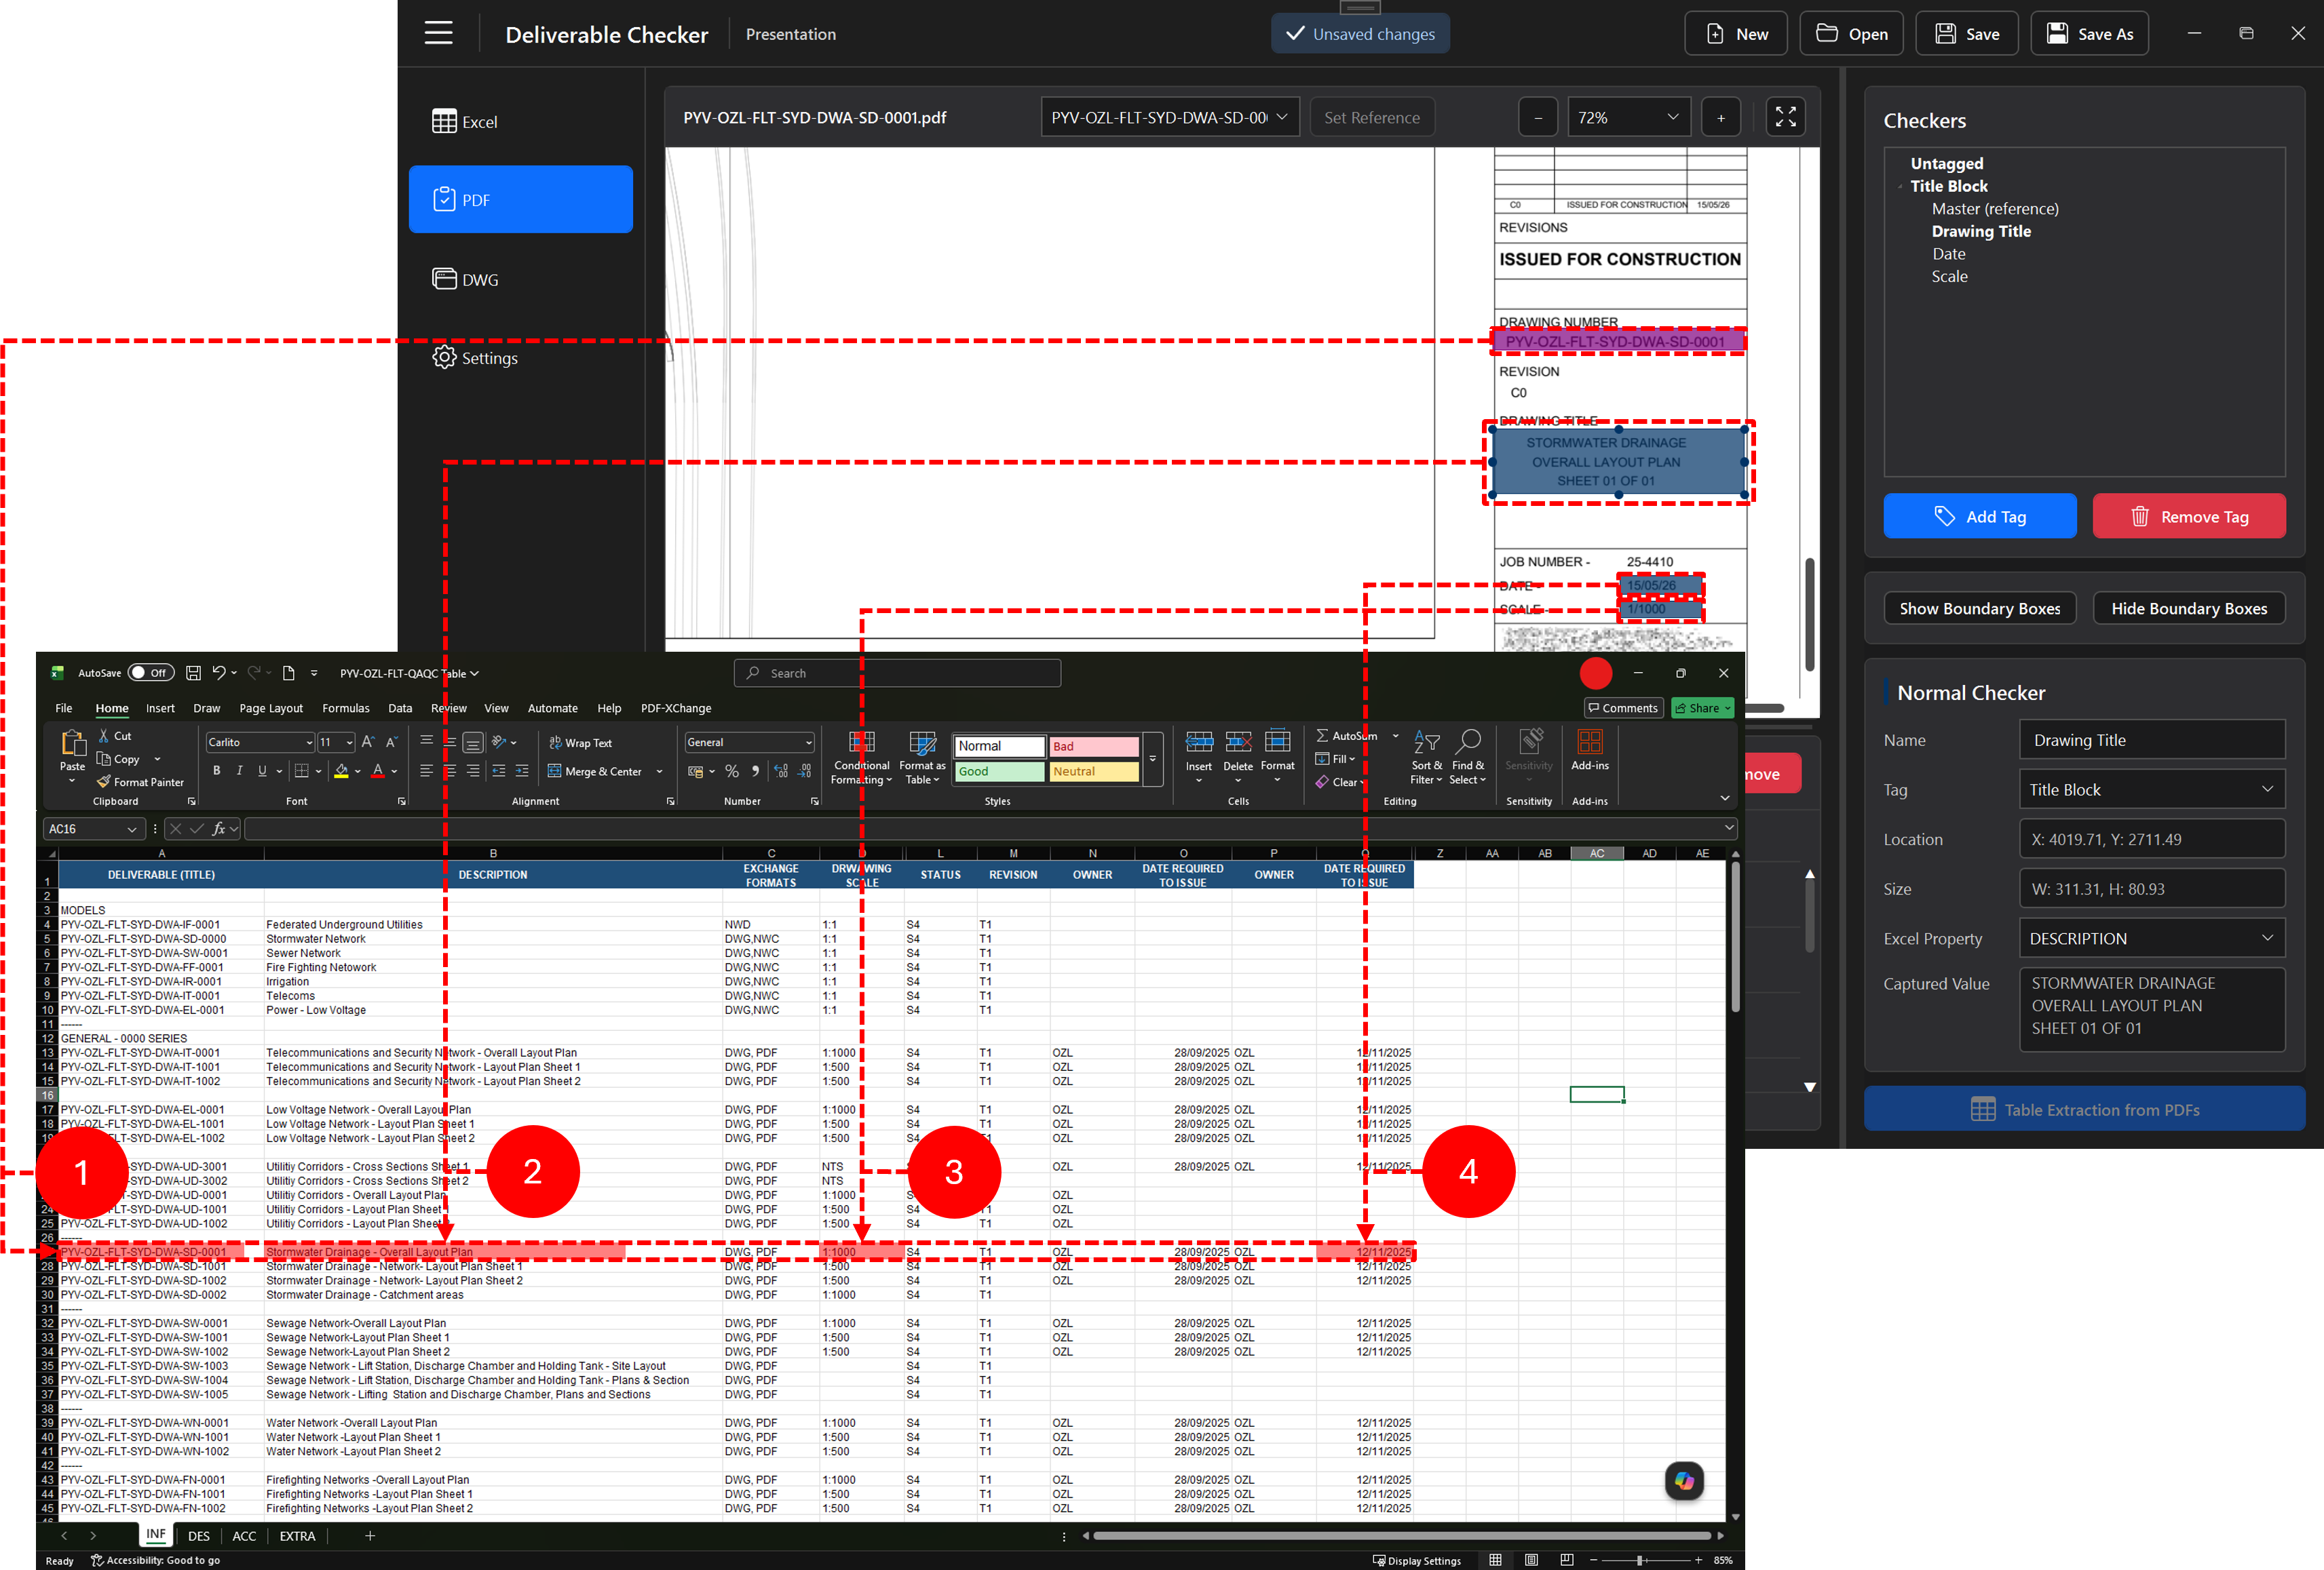
Task: Click the Remove Tag button
Action: (2188, 515)
